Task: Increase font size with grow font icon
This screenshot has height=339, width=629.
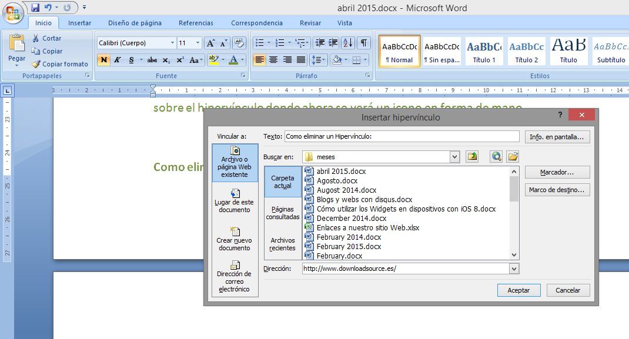Action: tap(210, 43)
